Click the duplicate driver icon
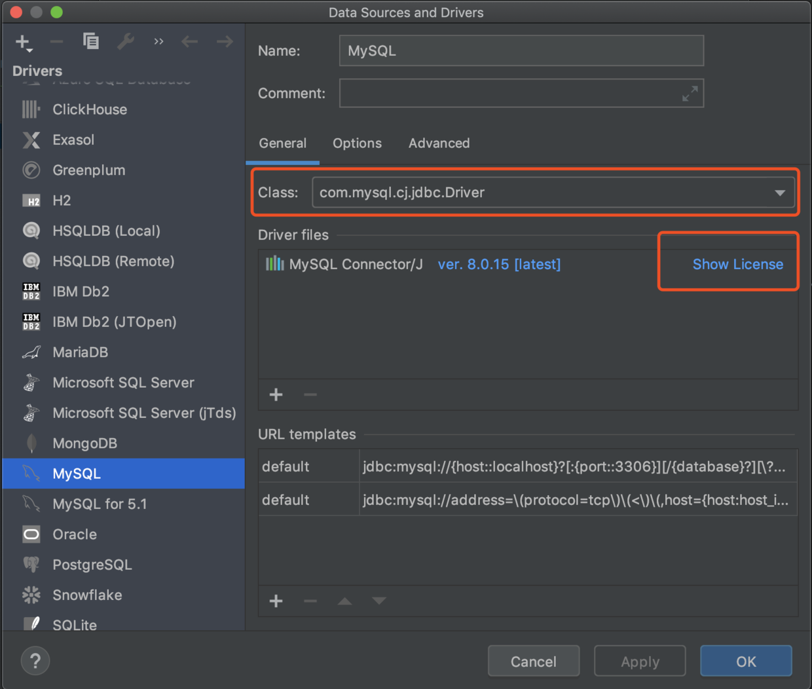Screen dimensions: 812x689 point(91,41)
